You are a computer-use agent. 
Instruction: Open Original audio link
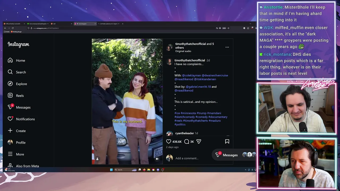[183, 51]
